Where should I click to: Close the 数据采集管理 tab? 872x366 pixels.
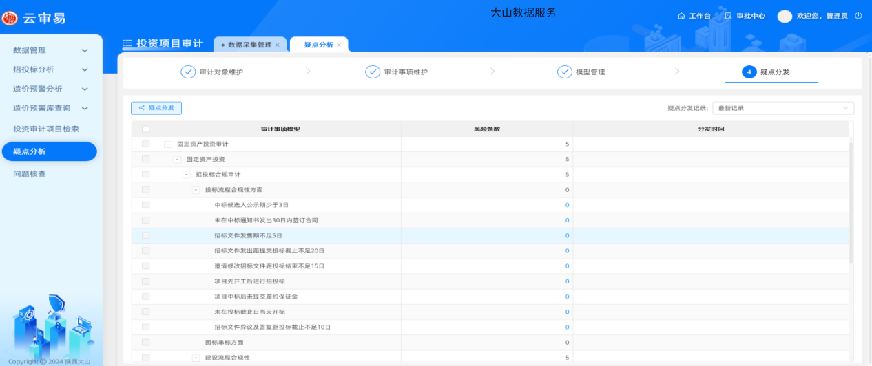pos(277,45)
